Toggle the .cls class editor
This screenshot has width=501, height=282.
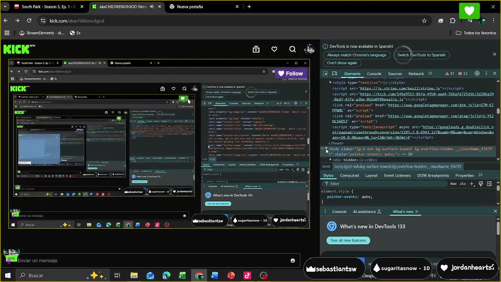click(463, 184)
